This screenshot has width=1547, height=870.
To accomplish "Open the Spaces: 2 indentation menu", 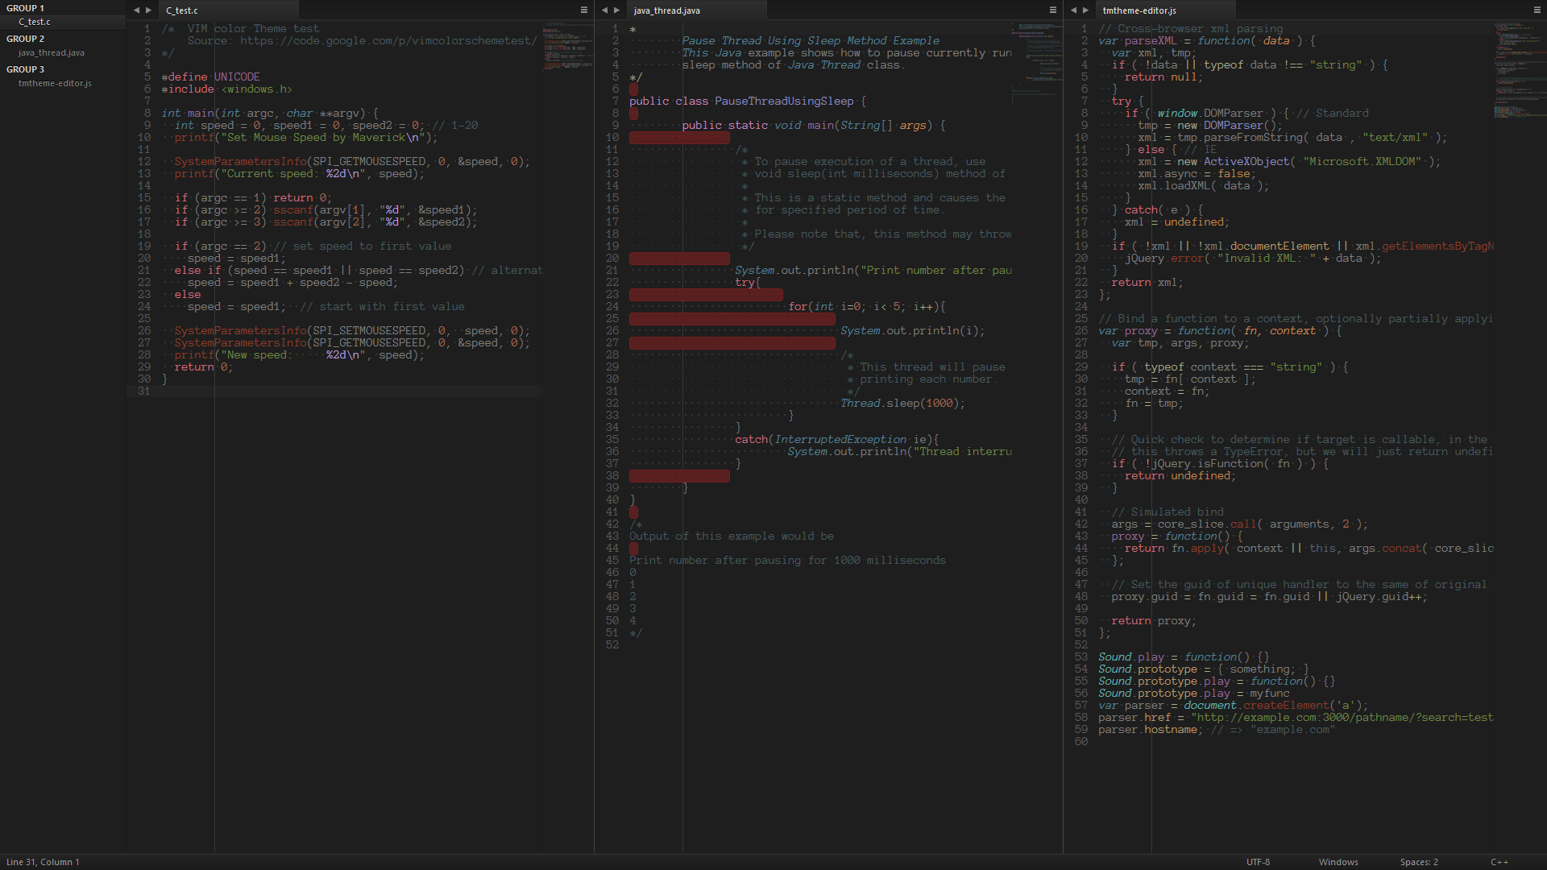I will (1419, 862).
